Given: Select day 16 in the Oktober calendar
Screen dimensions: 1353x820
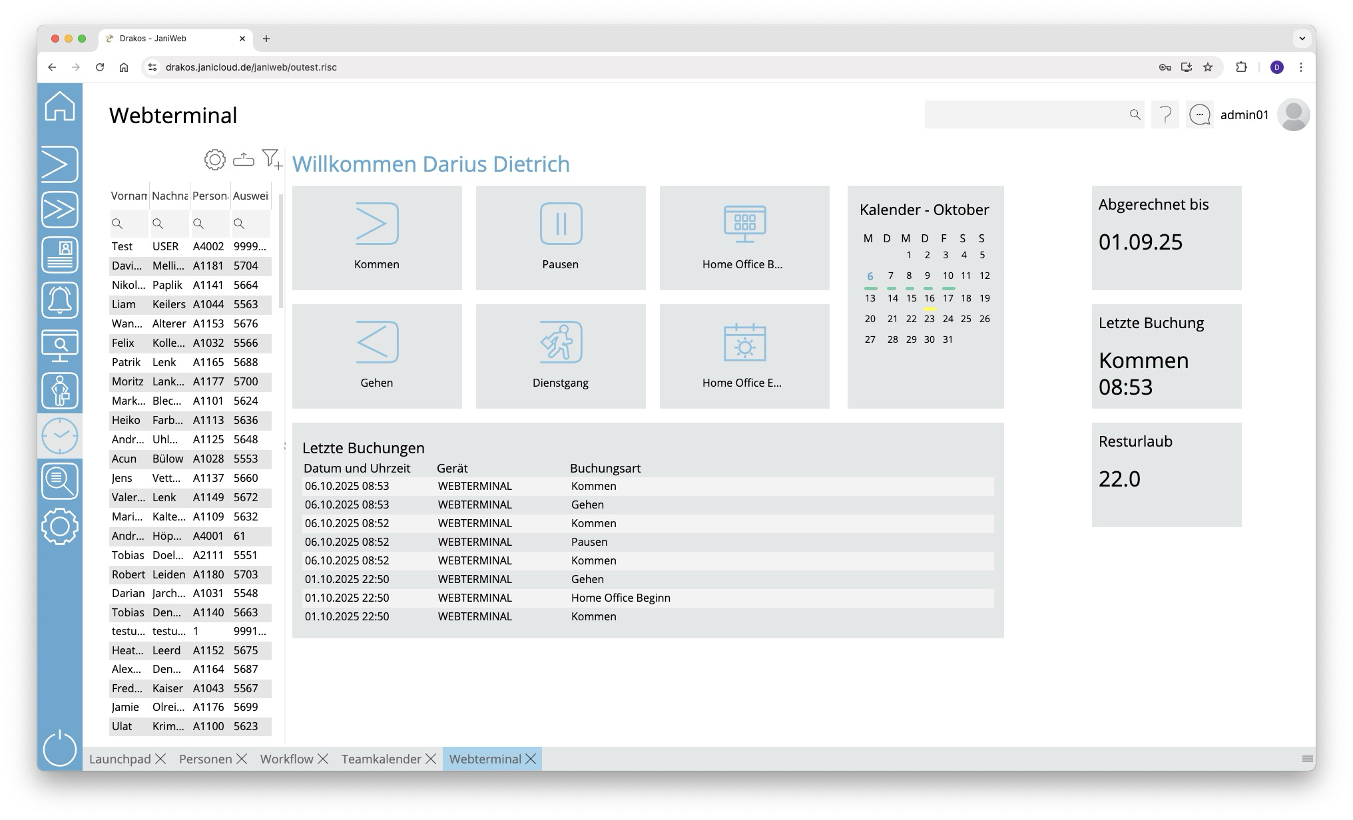Looking at the screenshot, I should click(x=930, y=298).
